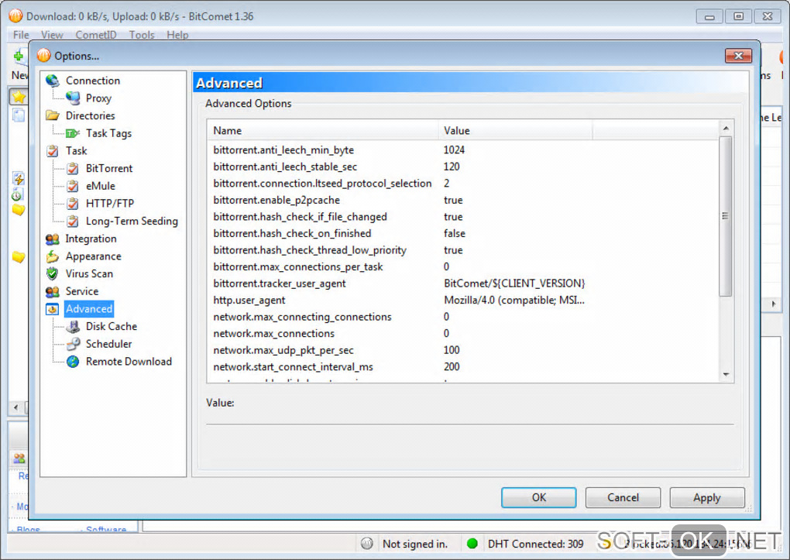Click the list scroll down arrow
This screenshot has width=790, height=560.
click(x=726, y=375)
